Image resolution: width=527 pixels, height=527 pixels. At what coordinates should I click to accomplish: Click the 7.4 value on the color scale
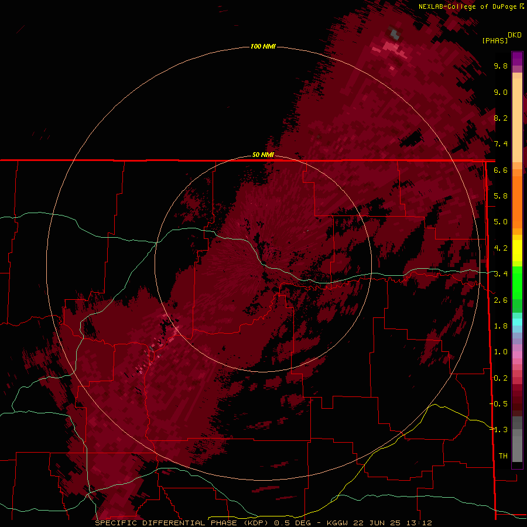point(501,144)
